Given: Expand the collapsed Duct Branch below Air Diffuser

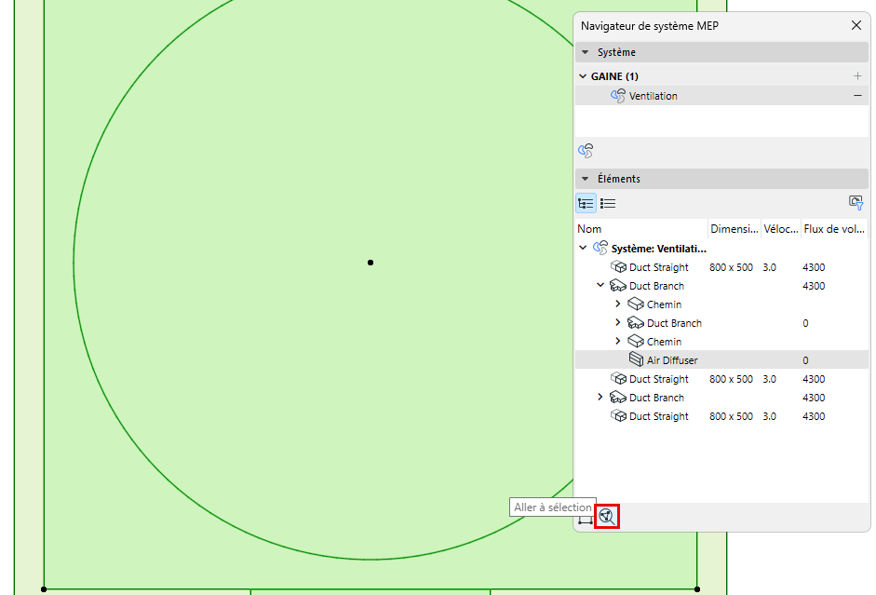Looking at the screenshot, I should click(x=600, y=397).
